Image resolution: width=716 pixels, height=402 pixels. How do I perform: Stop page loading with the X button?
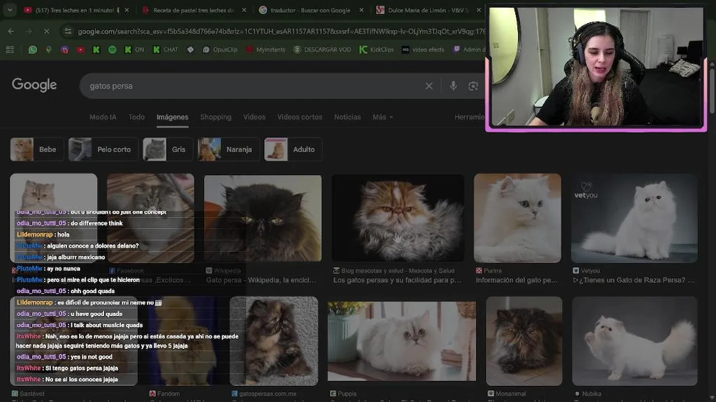tap(46, 31)
